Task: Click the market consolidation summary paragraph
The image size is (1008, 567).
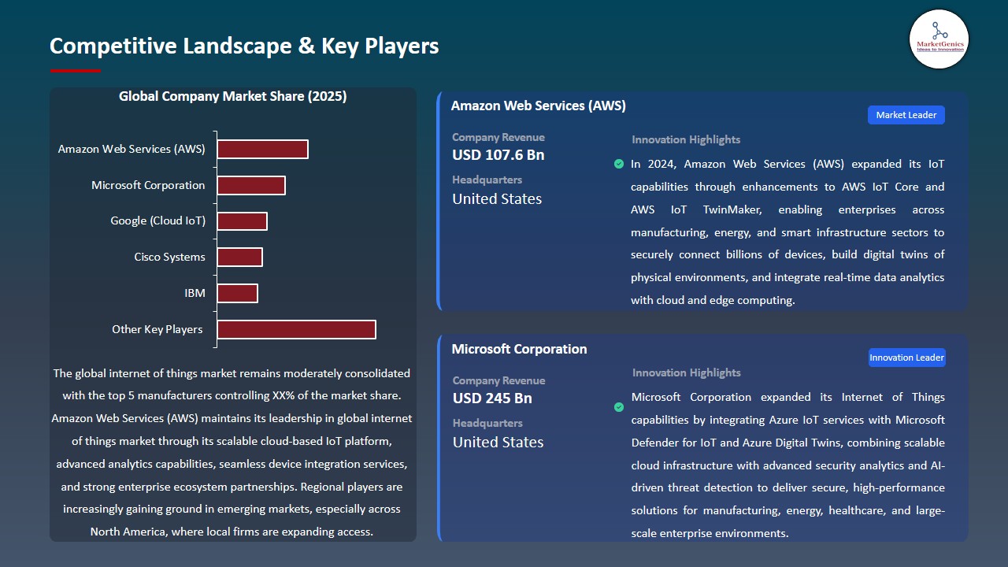Action: tap(232, 452)
